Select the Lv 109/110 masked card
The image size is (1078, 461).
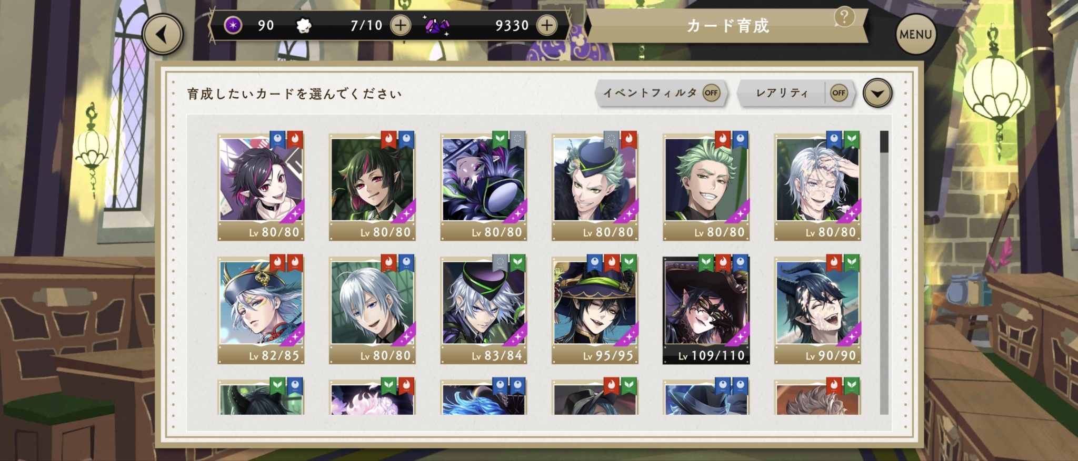click(x=706, y=310)
